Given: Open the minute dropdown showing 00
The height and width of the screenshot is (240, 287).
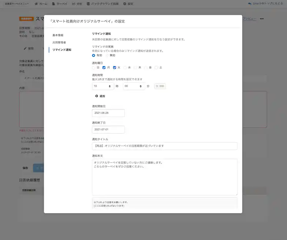Looking at the screenshot, I should [134, 86].
